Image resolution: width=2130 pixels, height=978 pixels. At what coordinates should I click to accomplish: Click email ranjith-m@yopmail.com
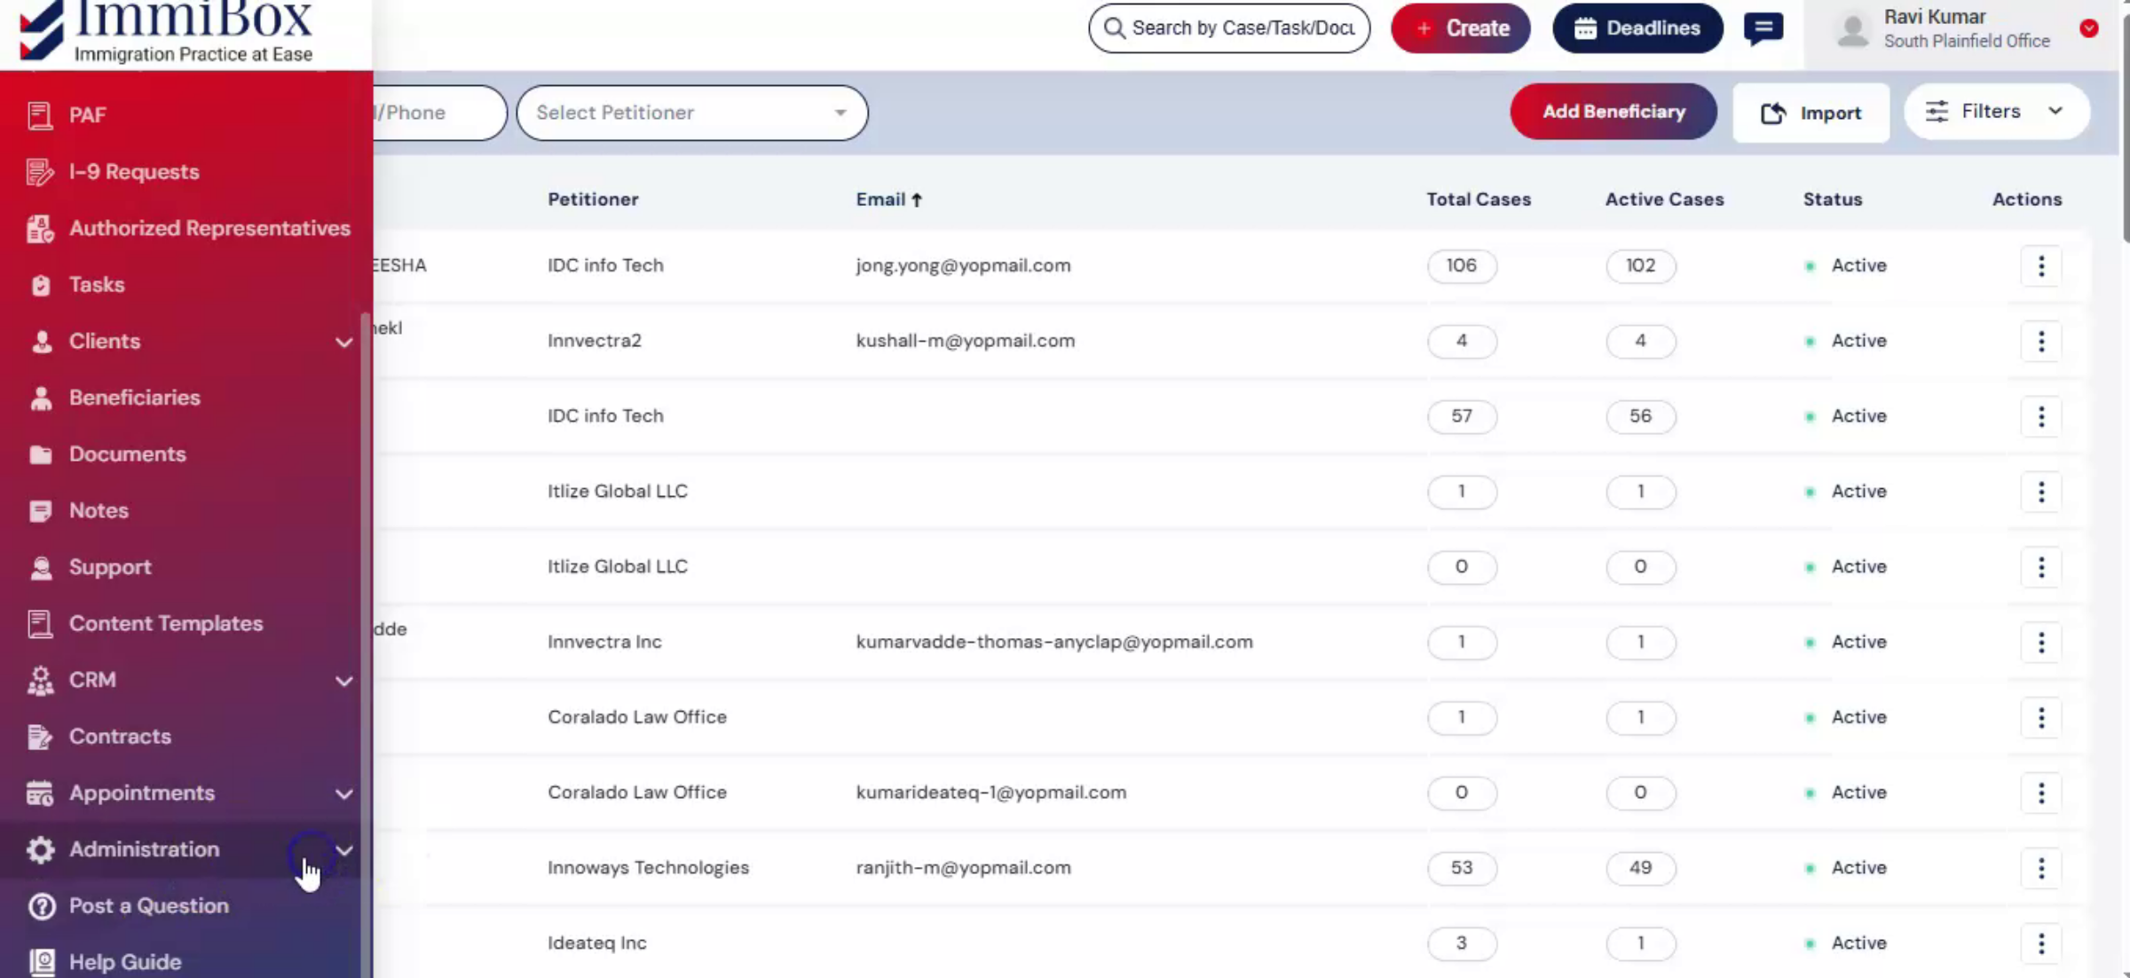pyautogui.click(x=964, y=868)
